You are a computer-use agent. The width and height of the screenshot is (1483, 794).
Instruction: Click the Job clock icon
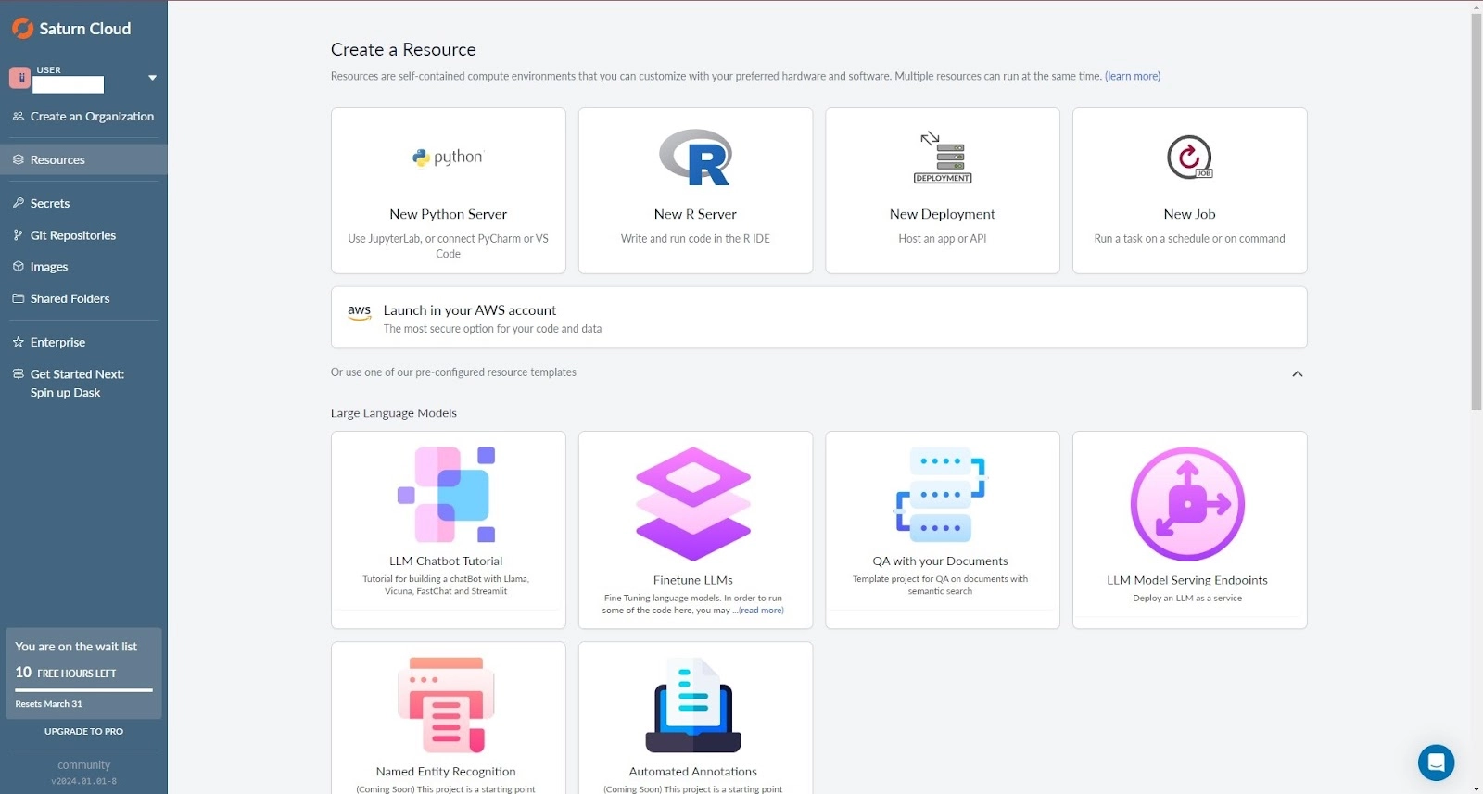pos(1189,158)
